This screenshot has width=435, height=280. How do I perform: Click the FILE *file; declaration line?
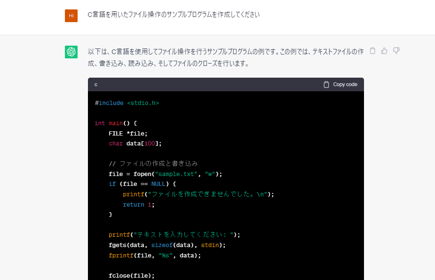tap(128, 134)
